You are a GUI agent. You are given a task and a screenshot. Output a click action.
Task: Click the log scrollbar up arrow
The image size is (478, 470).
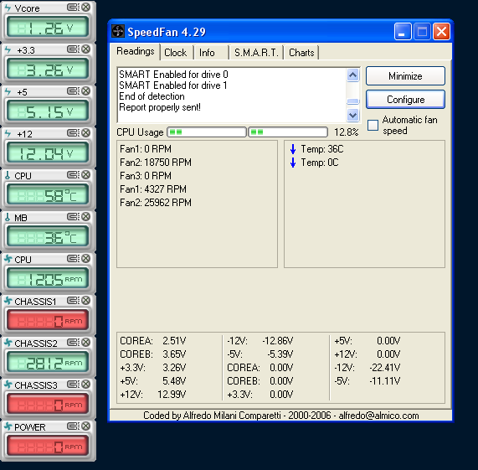(352, 75)
